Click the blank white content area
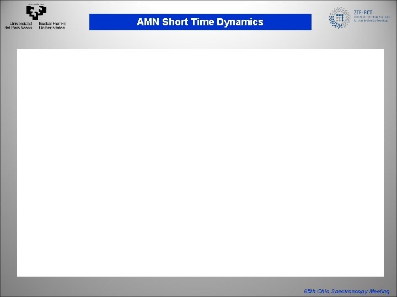The width and height of the screenshot is (397, 297). (x=200, y=163)
